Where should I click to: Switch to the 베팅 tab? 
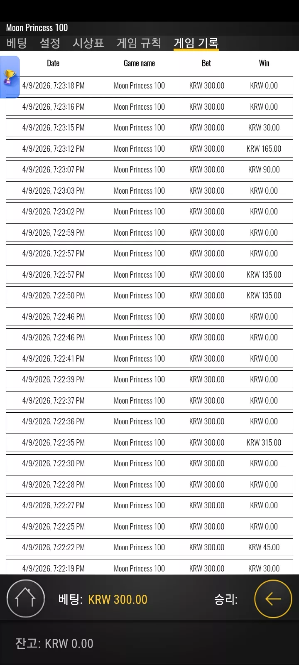(x=17, y=43)
